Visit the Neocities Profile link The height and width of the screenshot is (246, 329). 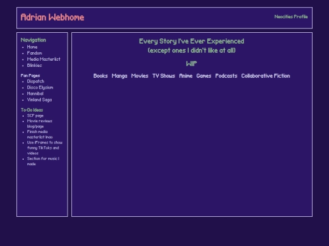[291, 16]
